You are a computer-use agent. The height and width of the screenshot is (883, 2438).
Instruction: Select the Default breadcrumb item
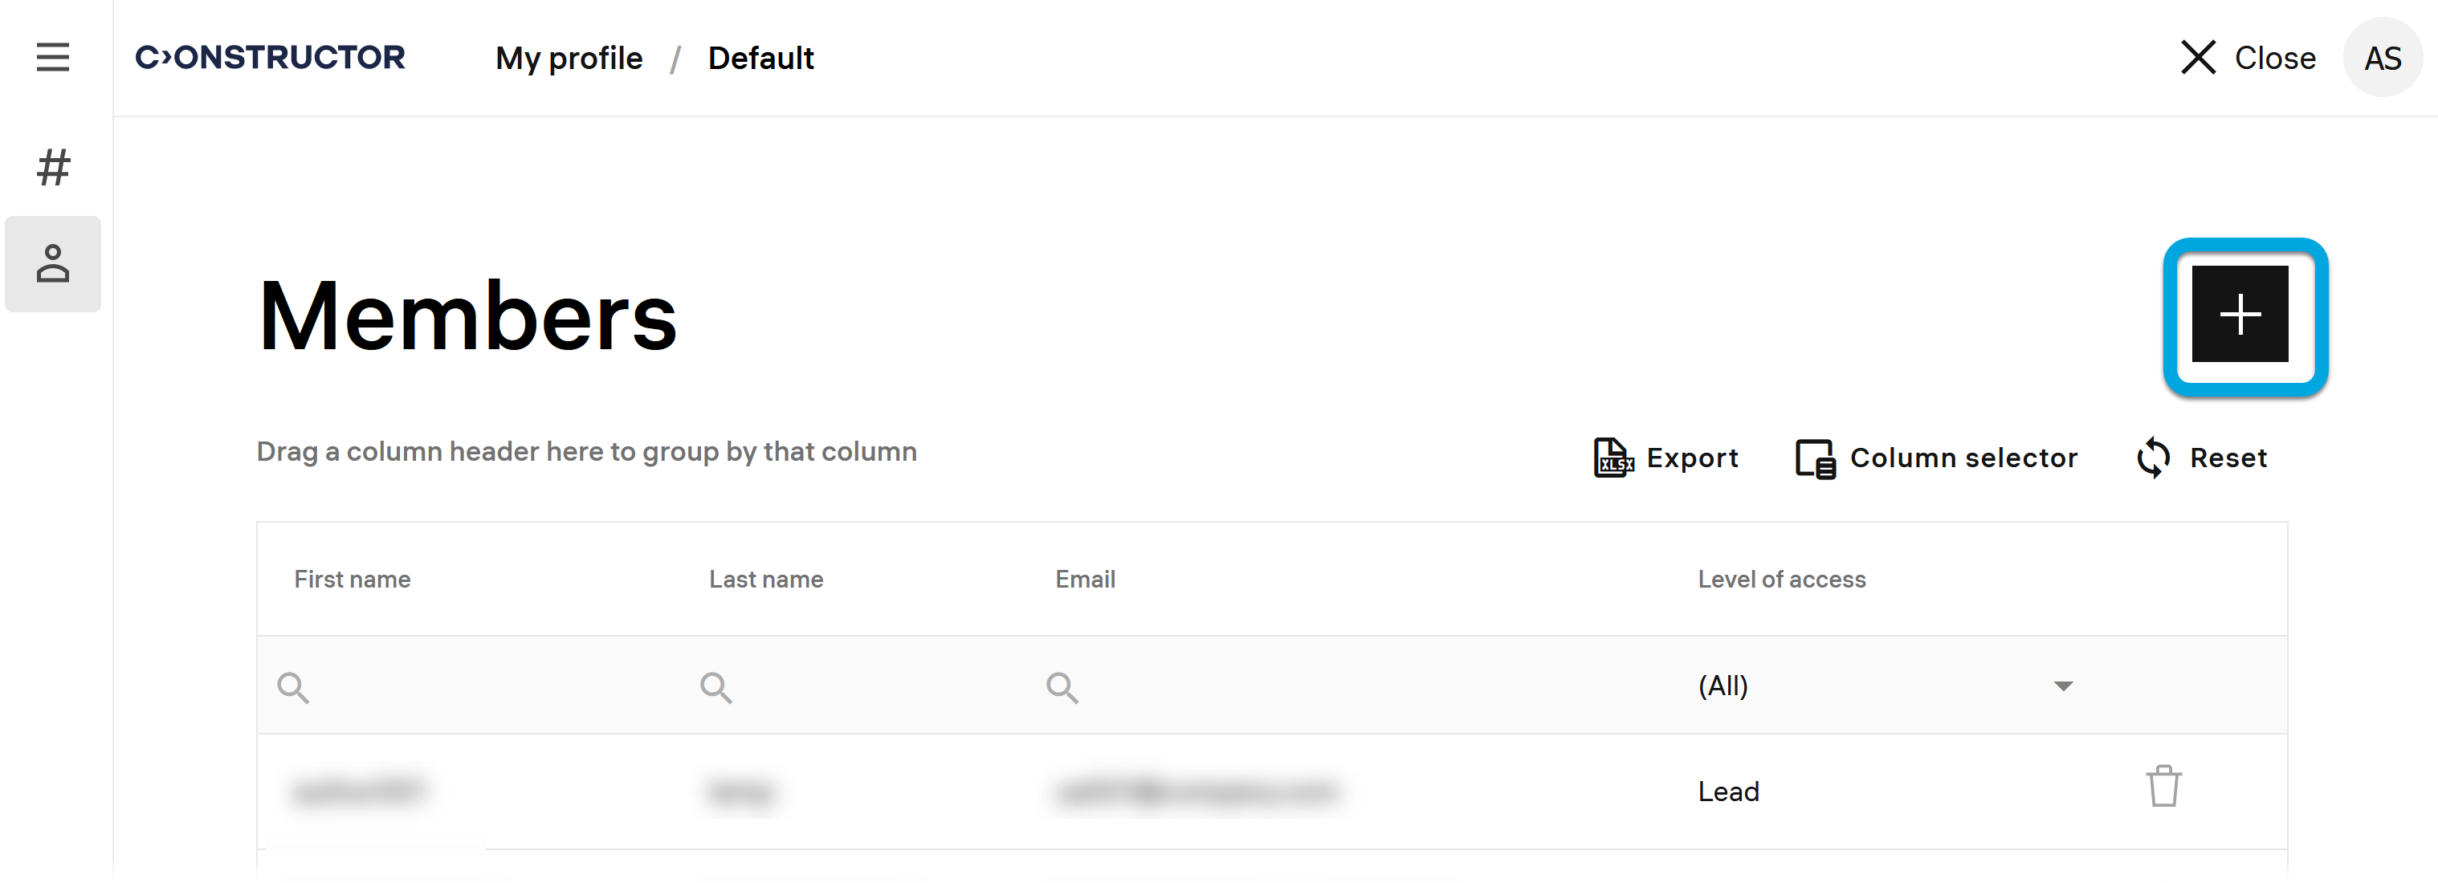pyautogui.click(x=760, y=59)
